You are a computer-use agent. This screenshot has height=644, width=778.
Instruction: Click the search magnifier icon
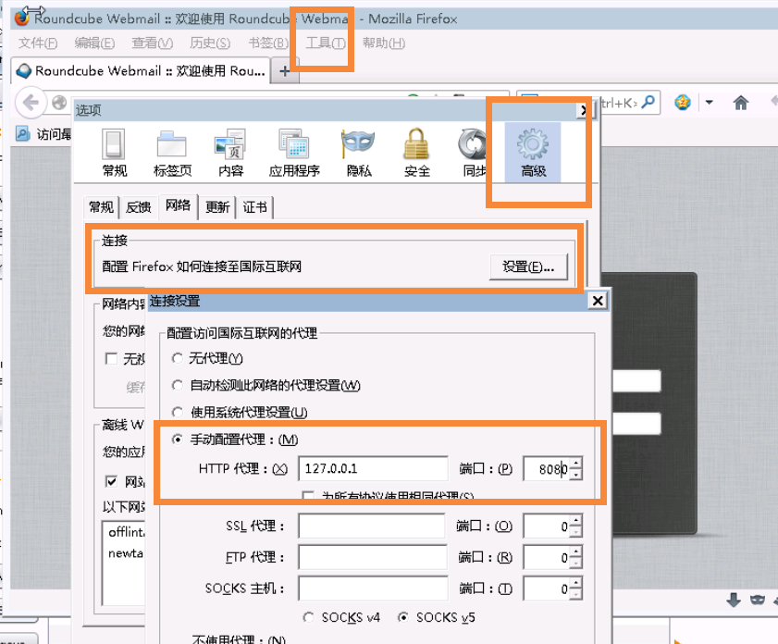648,102
